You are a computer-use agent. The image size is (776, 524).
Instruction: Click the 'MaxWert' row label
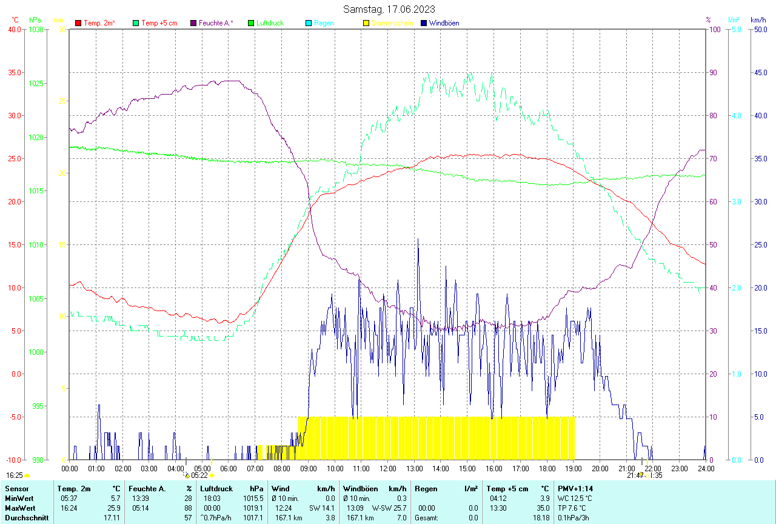(x=20, y=508)
